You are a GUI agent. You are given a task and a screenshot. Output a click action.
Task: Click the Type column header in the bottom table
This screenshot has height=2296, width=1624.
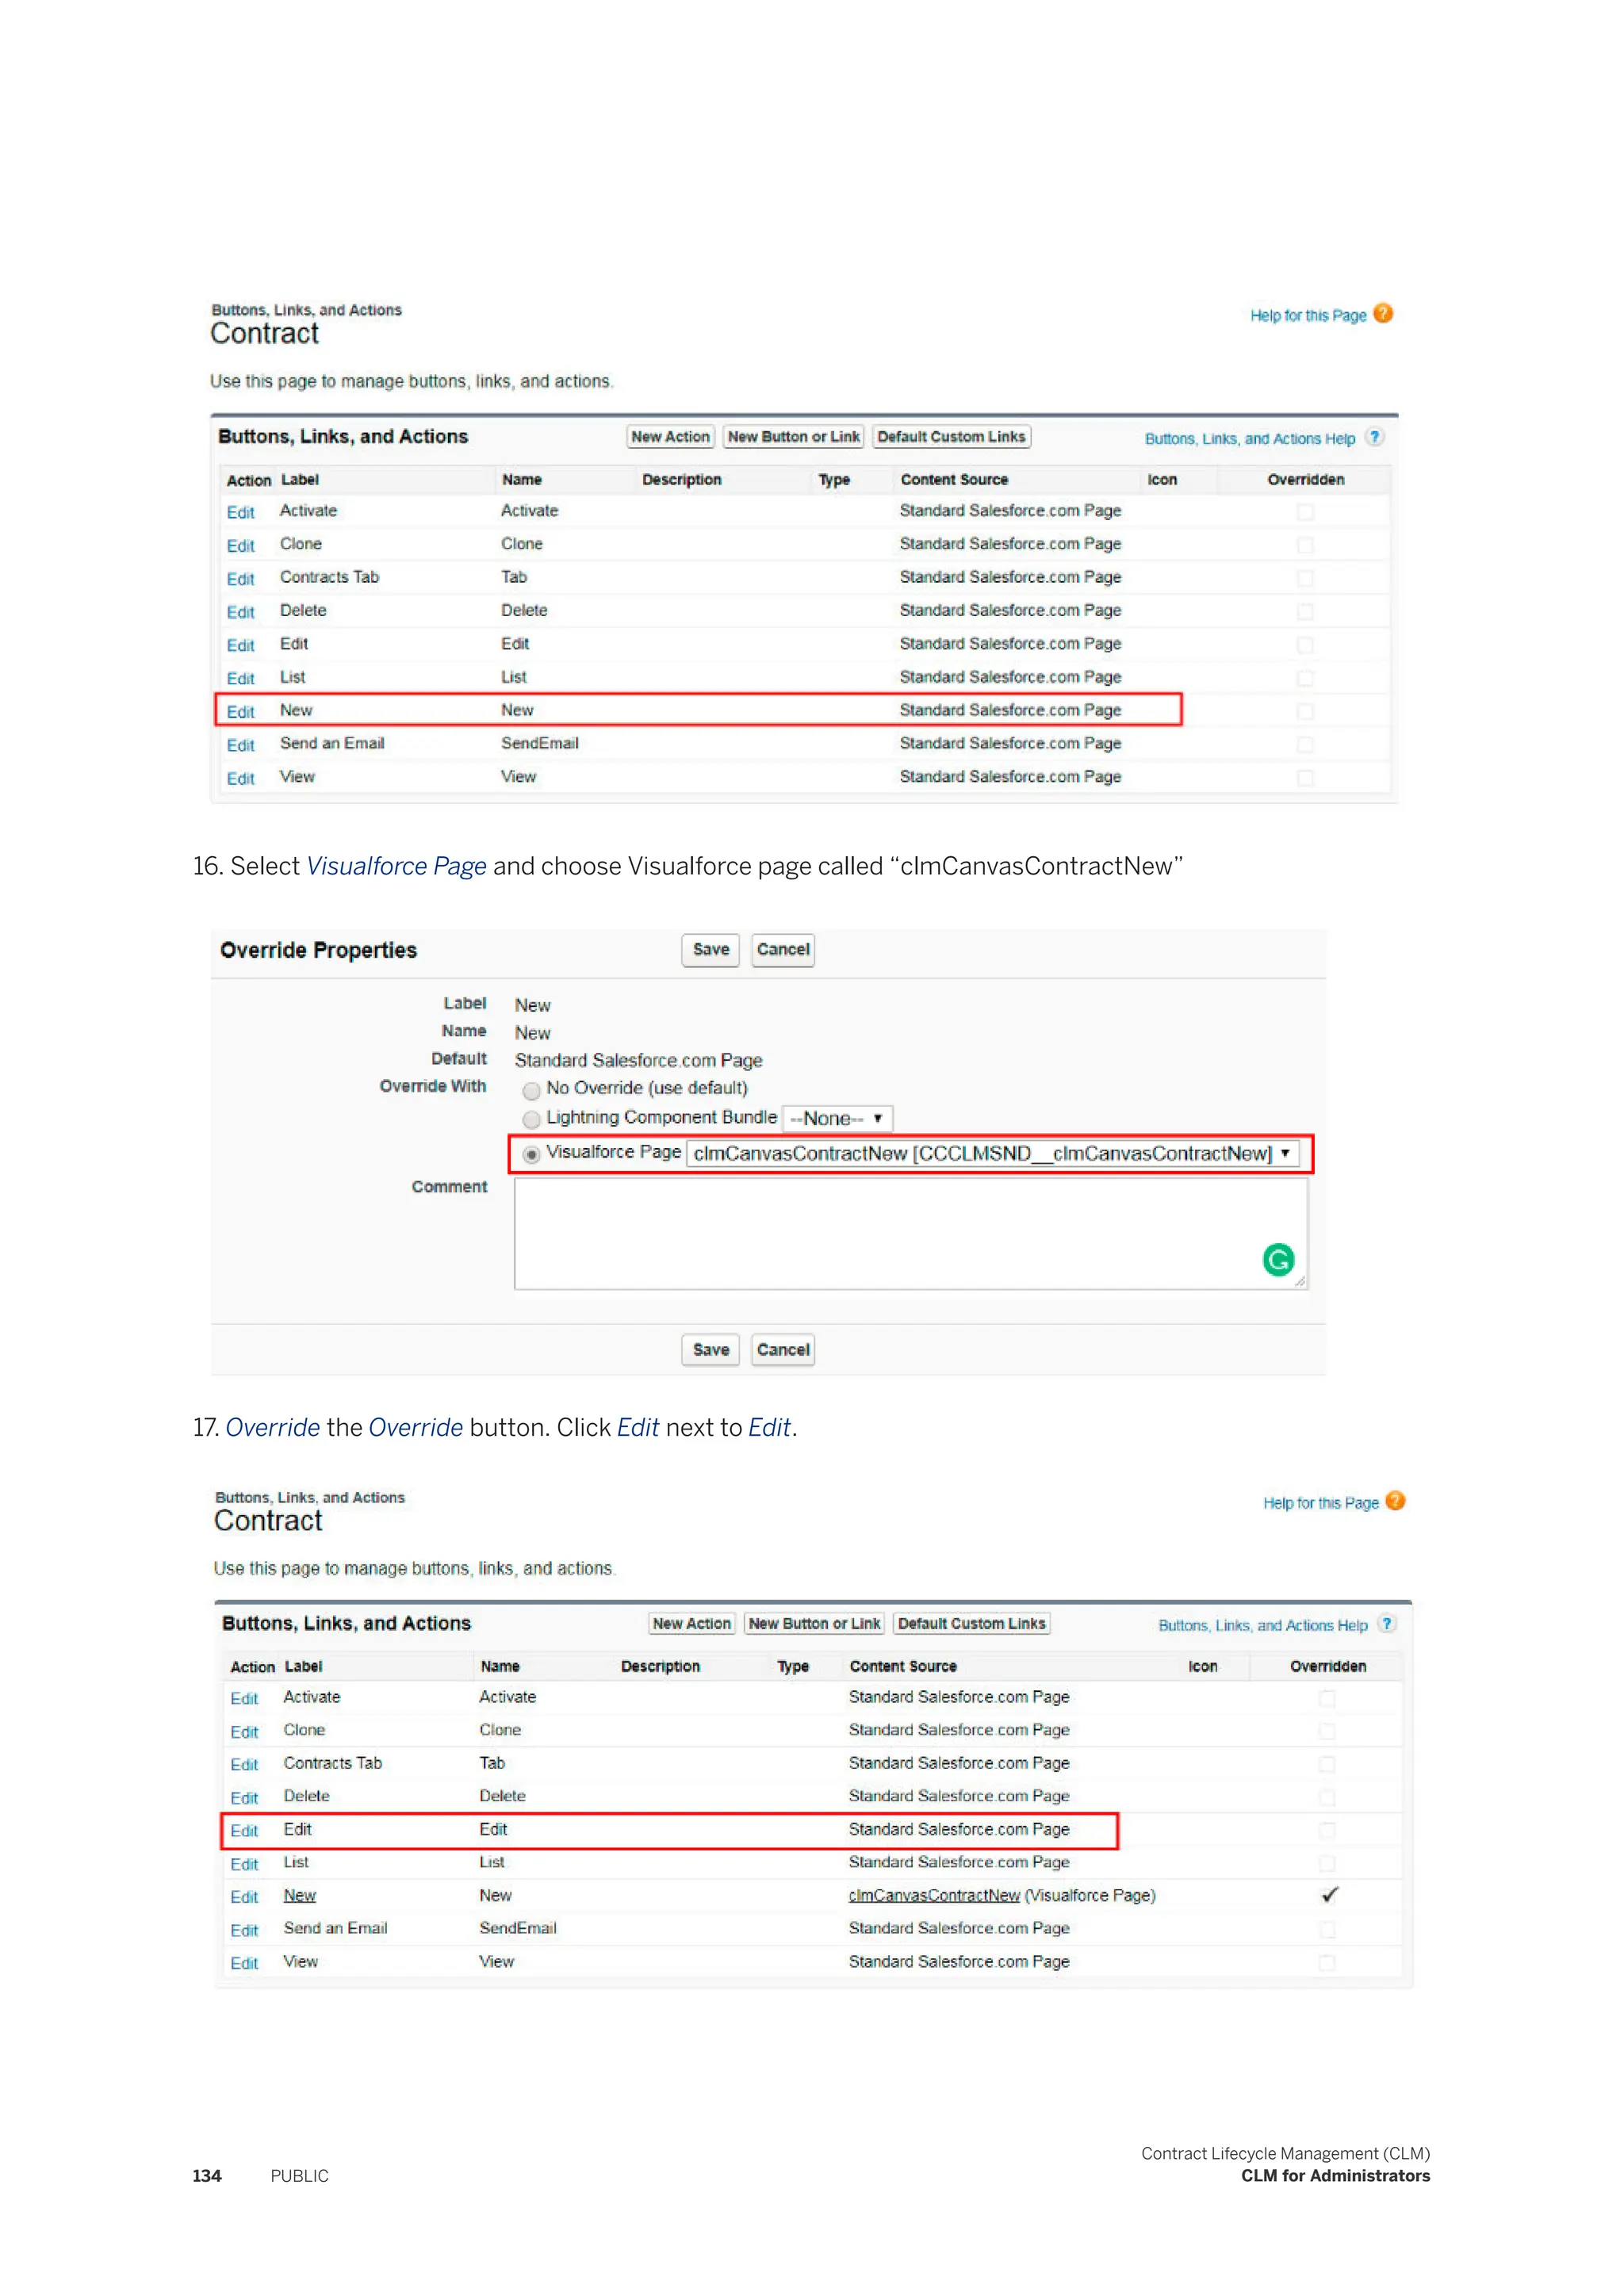click(x=793, y=1666)
